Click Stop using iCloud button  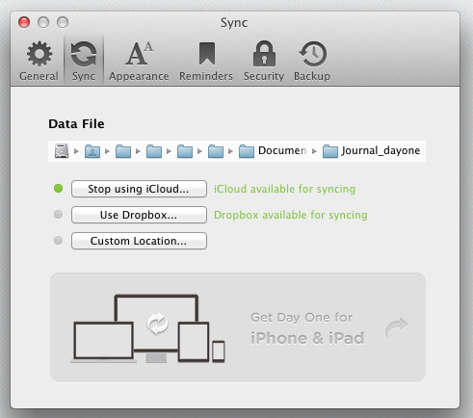point(139,189)
